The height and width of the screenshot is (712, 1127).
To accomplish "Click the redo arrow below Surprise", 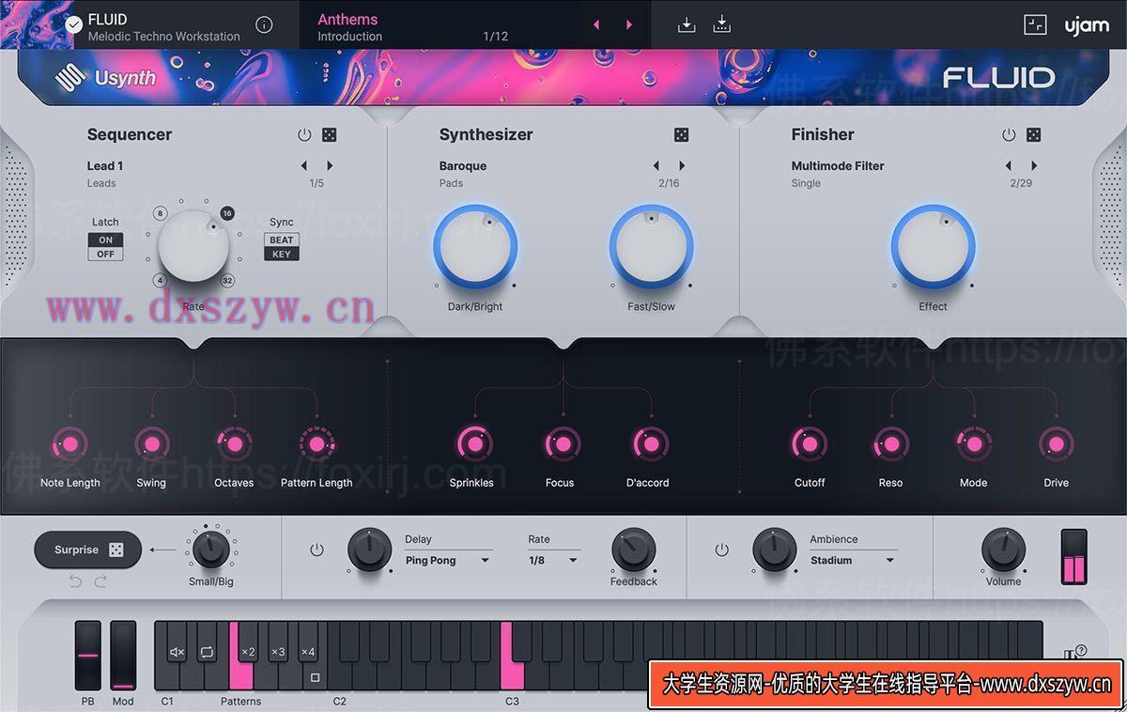I will point(100,582).
